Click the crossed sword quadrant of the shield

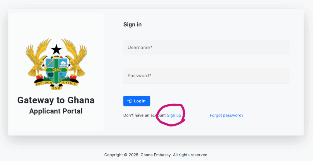tap(50, 63)
